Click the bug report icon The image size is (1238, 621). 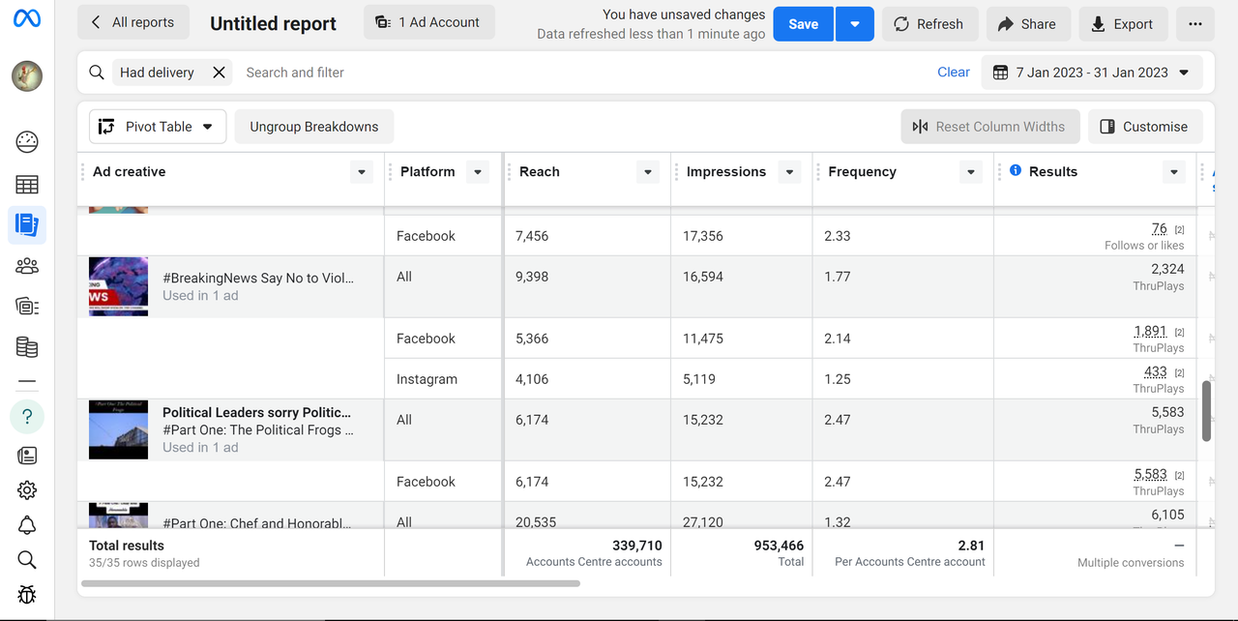[27, 594]
